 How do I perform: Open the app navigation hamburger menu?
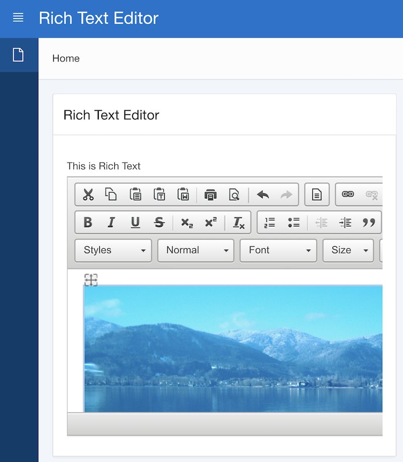(19, 18)
